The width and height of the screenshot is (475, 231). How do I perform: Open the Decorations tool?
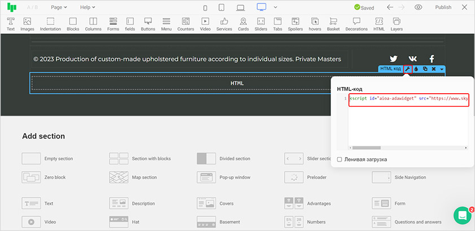point(356,24)
